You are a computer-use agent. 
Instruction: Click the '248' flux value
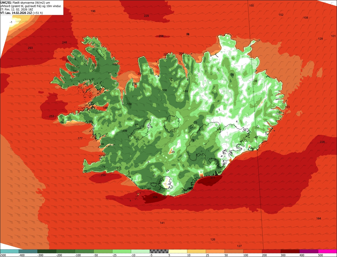click(65, 42)
